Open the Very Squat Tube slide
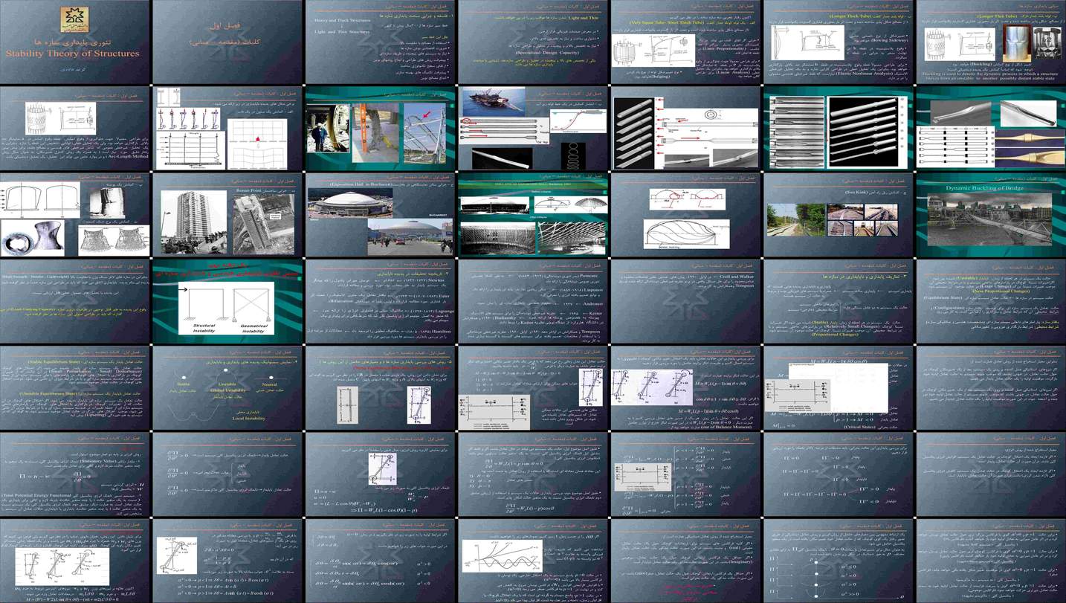1066x603 pixels. pos(684,42)
